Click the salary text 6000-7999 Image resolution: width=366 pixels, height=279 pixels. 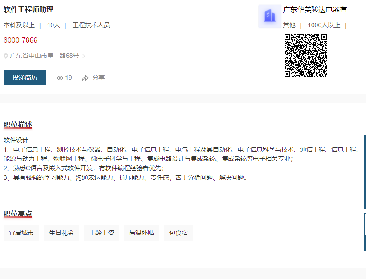(x=20, y=40)
